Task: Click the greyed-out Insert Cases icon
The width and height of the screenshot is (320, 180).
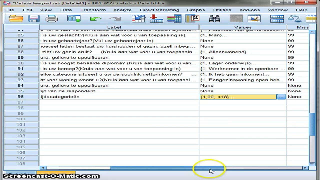Action: [236, 19]
